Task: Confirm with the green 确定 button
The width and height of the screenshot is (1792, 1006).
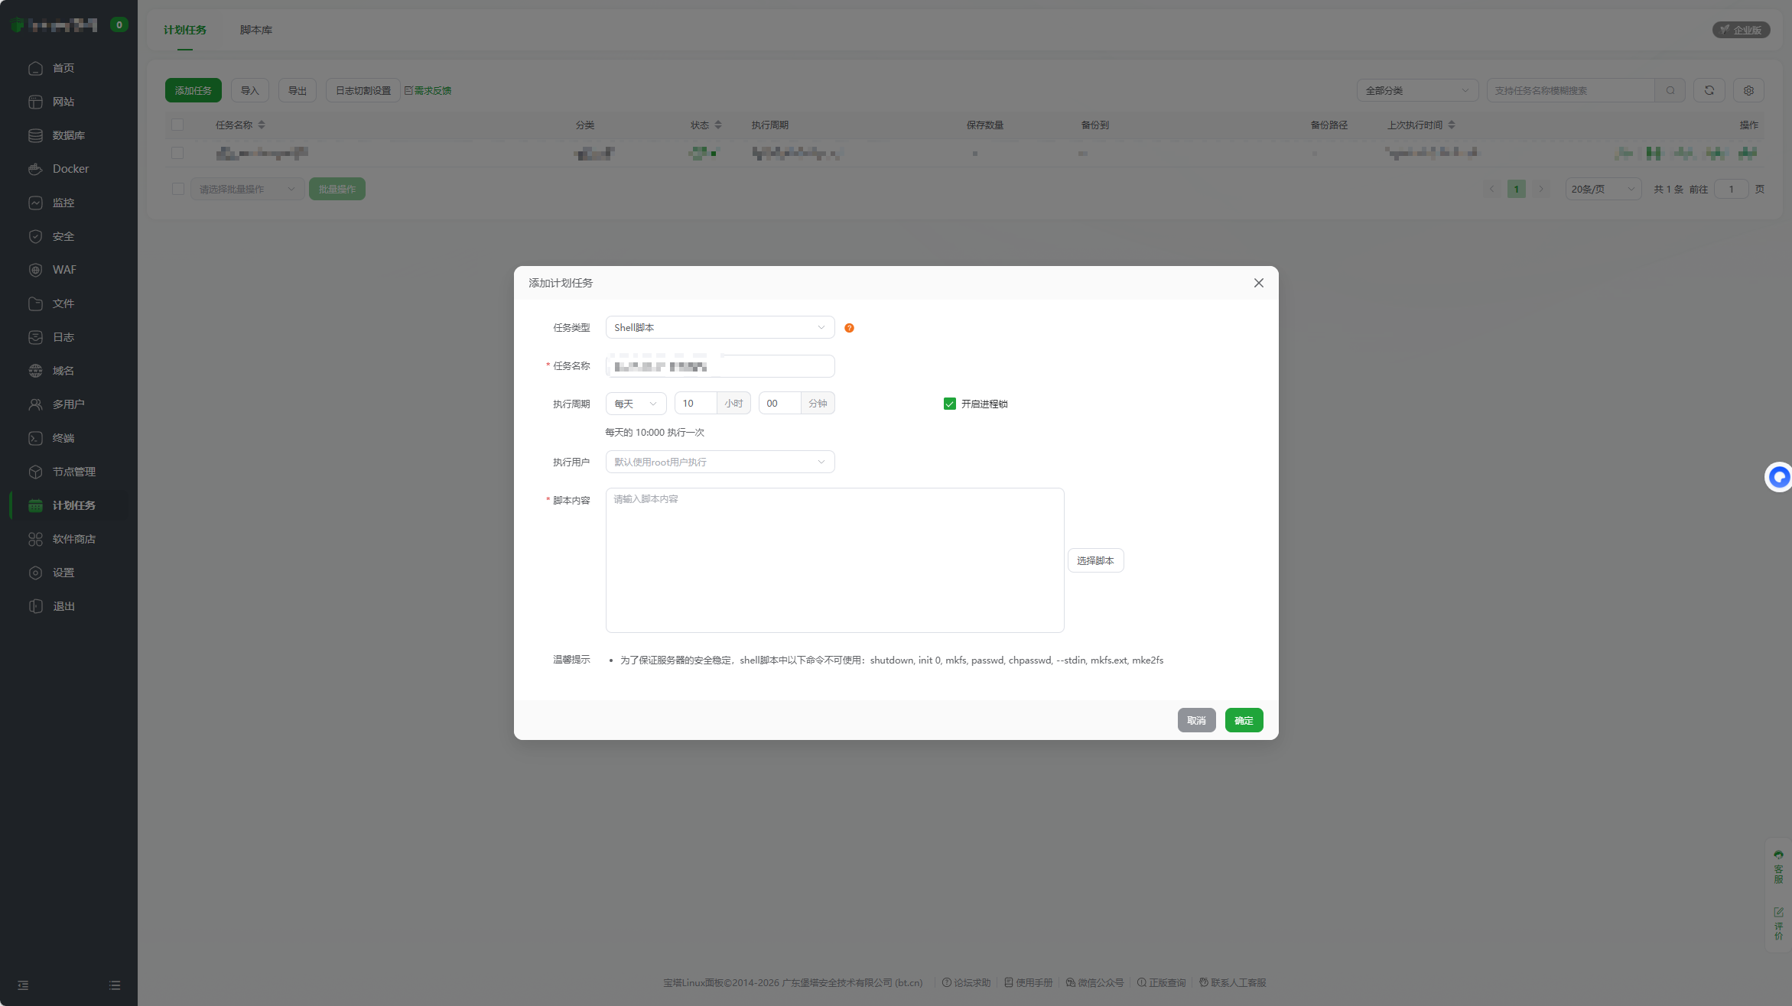Action: pos(1244,720)
